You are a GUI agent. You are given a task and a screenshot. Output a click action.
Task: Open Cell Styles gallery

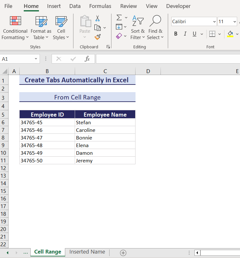click(61, 28)
